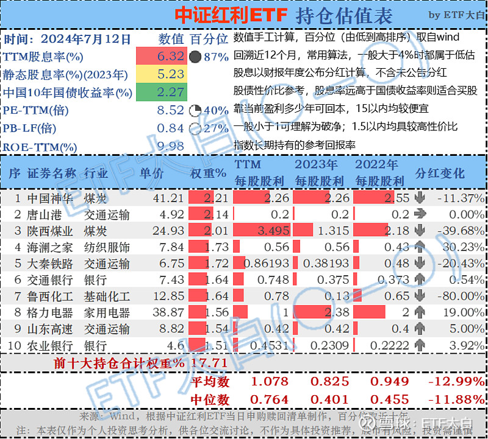Click the quarter-filled pie icon beside 40%
The width and height of the screenshot is (488, 439).
(195, 110)
